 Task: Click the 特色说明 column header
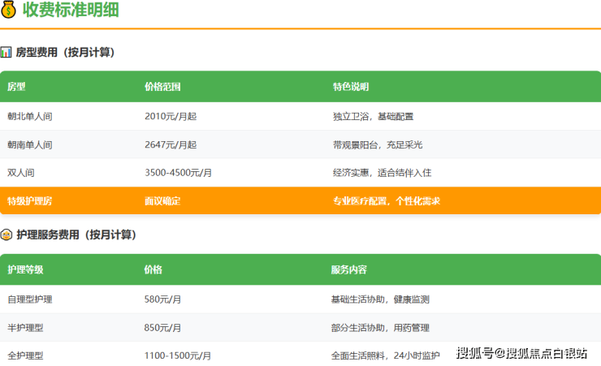coord(351,87)
